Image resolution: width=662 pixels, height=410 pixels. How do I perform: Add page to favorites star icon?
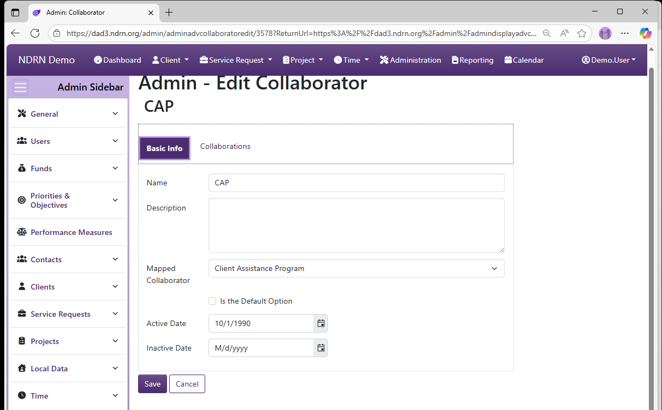point(582,33)
